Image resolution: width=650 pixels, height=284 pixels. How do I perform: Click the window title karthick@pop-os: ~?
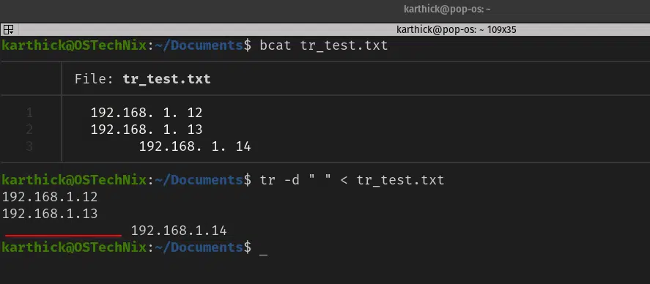pos(447,9)
